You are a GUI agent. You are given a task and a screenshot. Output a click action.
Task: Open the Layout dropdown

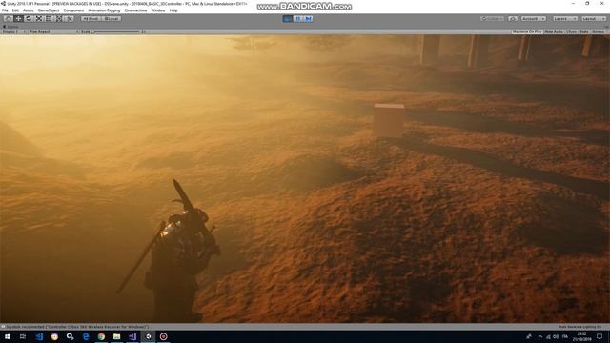tap(594, 19)
